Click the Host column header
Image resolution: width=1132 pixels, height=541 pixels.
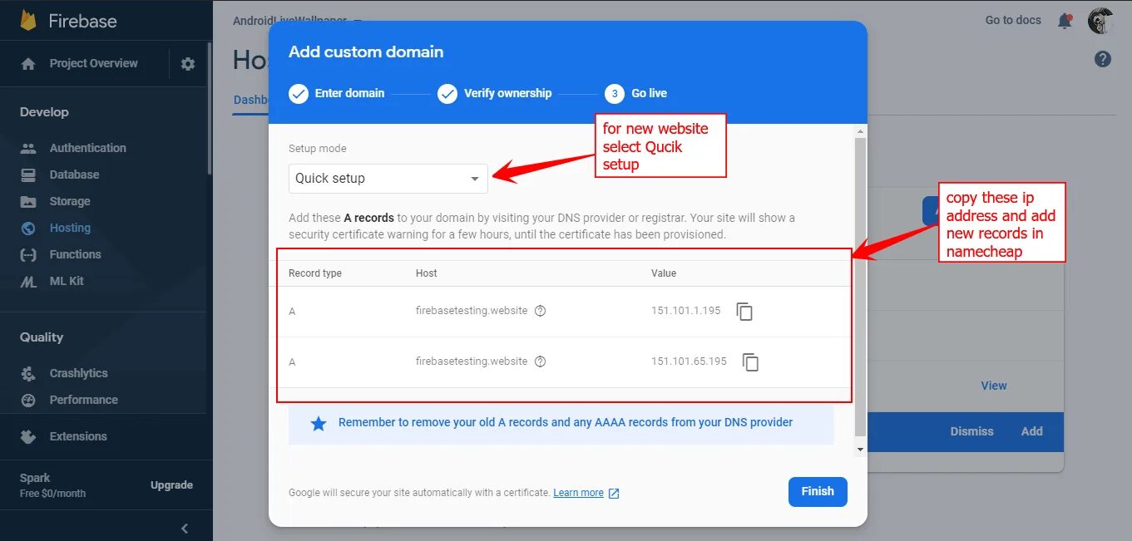click(x=427, y=274)
